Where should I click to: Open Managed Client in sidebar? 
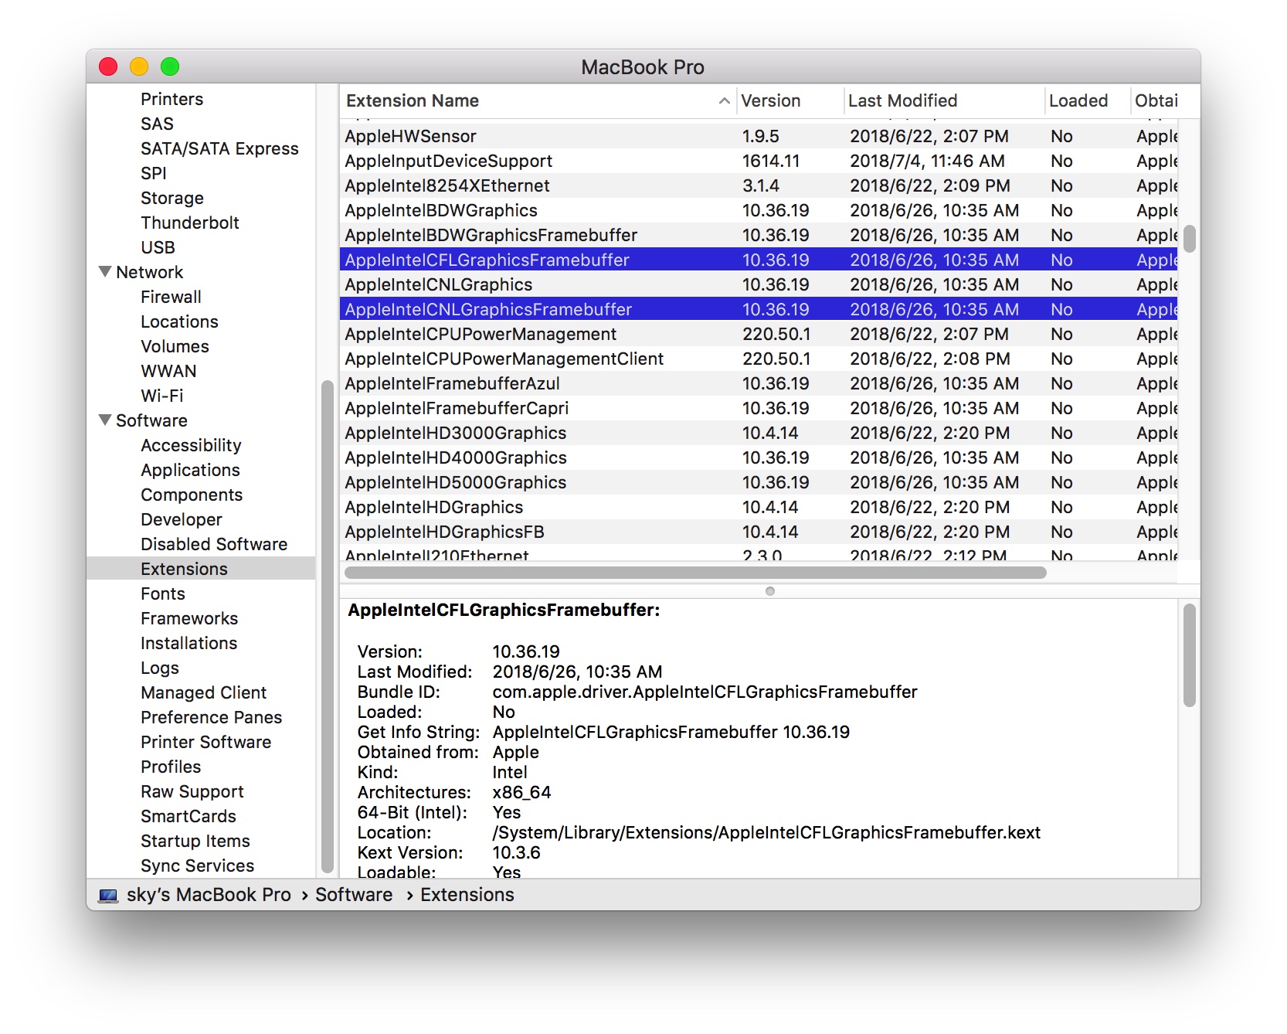pyautogui.click(x=203, y=692)
